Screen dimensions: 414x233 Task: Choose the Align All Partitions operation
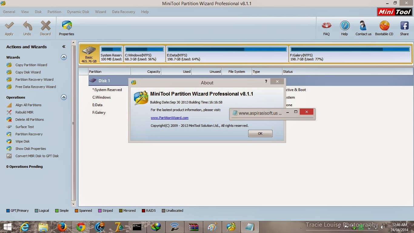tap(28, 105)
